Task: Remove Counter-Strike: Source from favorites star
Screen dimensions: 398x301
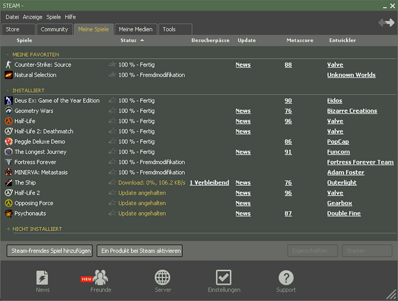Action: coord(112,65)
